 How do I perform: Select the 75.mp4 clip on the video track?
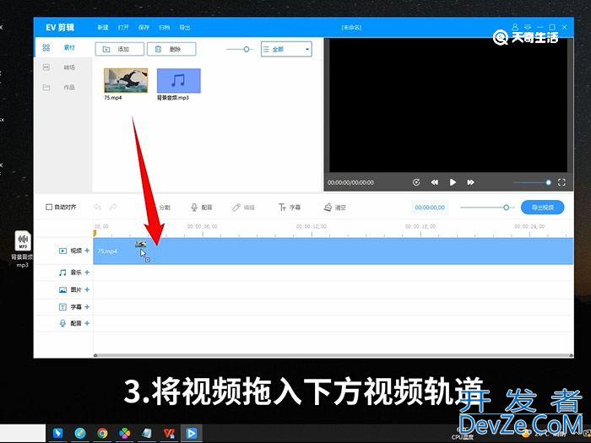tap(333, 251)
